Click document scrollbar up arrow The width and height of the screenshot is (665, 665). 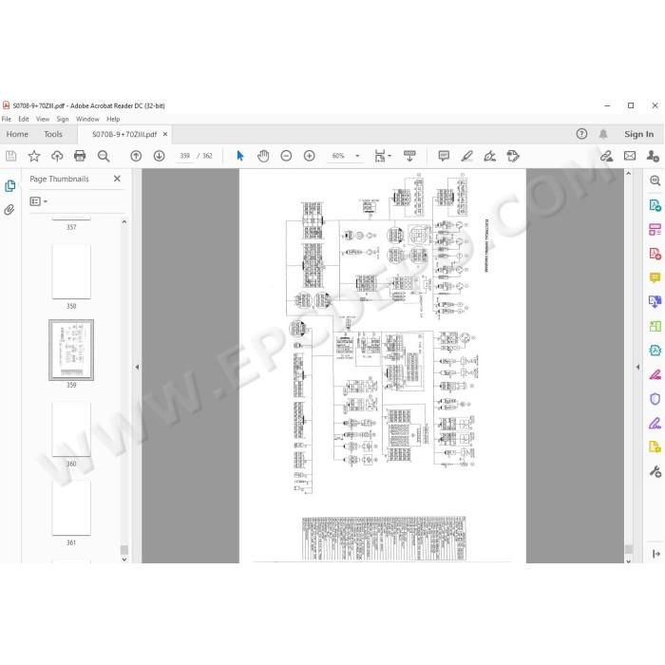click(629, 174)
